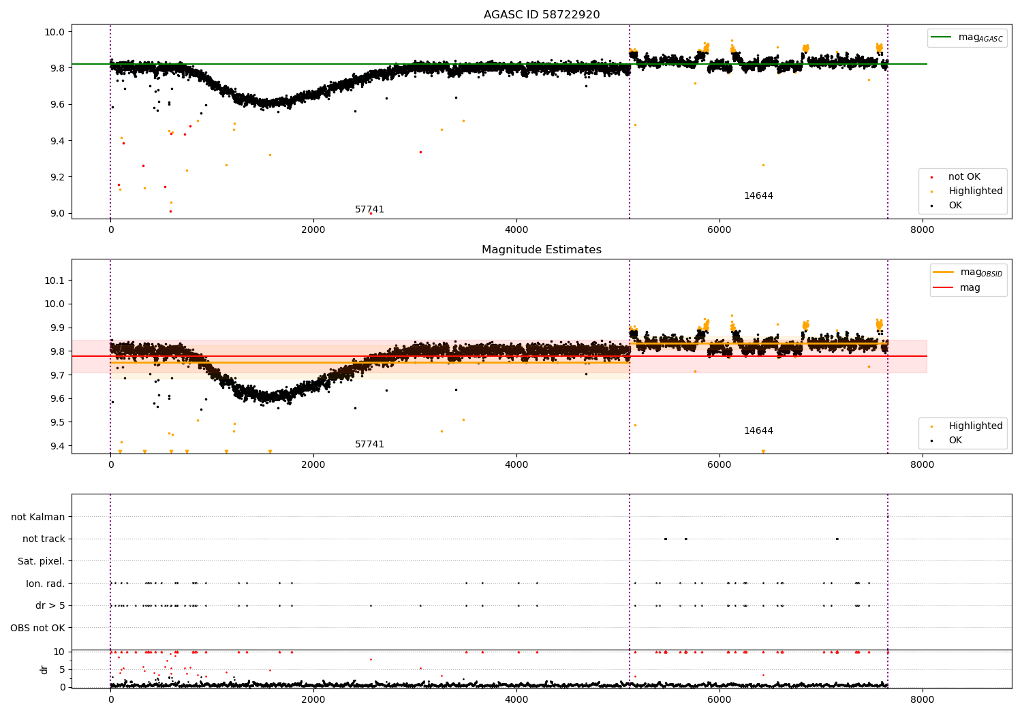Click the 'OBS not OK' row label
1022x715 pixels.
pyautogui.click(x=38, y=628)
